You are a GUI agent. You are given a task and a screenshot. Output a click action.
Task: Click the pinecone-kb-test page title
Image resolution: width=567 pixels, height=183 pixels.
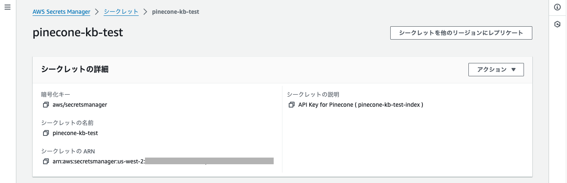click(78, 33)
